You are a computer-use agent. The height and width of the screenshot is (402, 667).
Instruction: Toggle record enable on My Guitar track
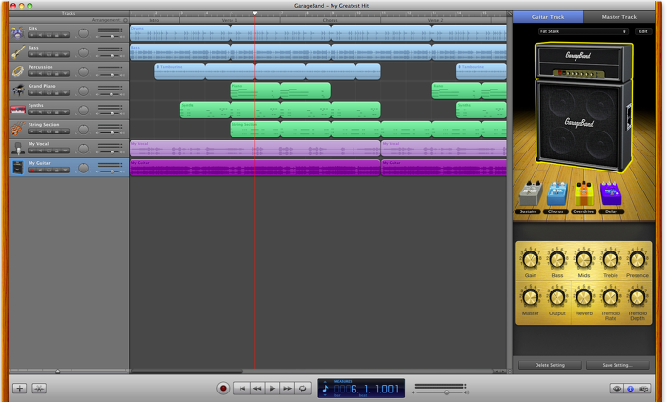(x=31, y=171)
